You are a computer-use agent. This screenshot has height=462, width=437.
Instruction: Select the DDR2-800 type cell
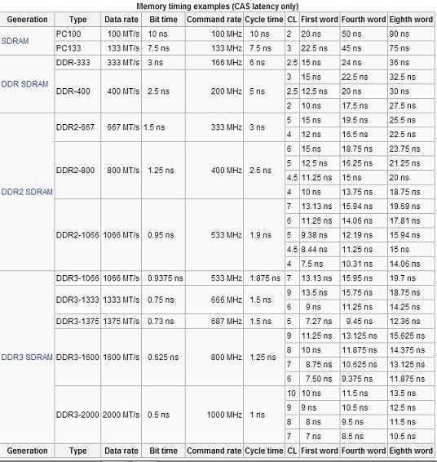pyautogui.click(x=77, y=171)
